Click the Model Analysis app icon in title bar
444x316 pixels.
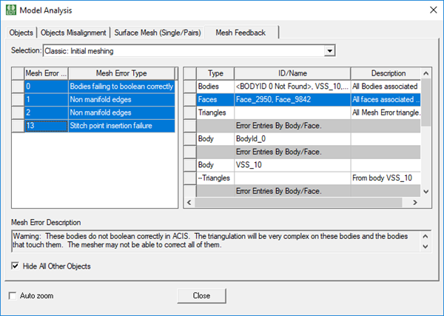11,10
